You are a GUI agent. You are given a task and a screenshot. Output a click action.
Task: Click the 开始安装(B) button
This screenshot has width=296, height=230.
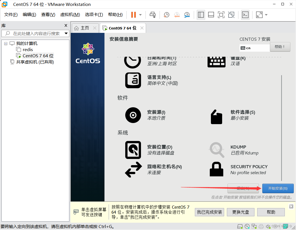coord(278,188)
